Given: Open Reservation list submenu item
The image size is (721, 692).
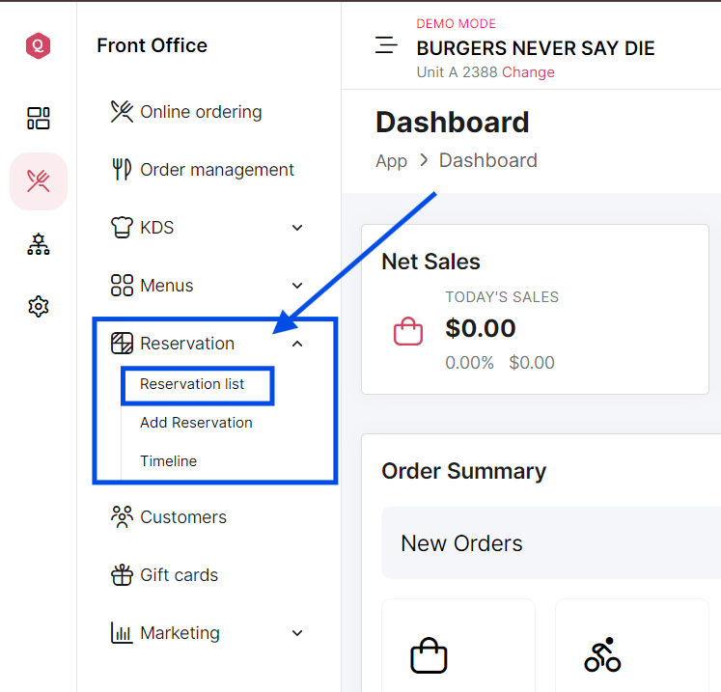Looking at the screenshot, I should (192, 384).
